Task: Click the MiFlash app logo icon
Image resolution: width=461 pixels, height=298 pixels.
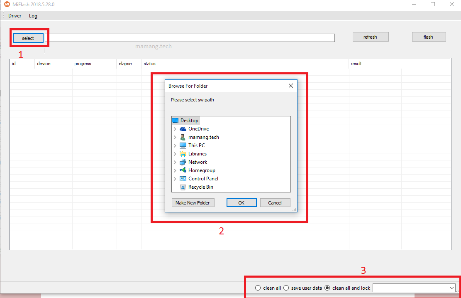Action: pyautogui.click(x=7, y=4)
